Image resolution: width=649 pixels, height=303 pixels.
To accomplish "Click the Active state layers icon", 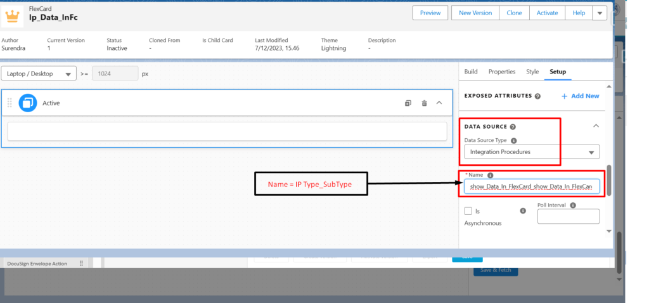I will 28,103.
